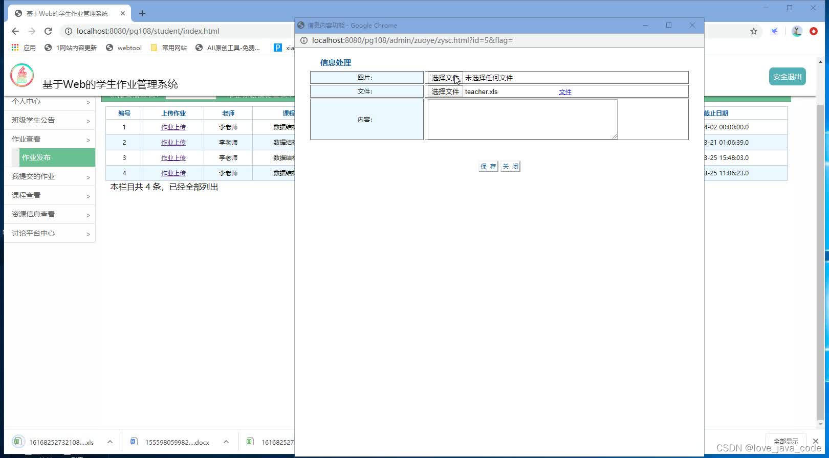Click the 安全退出 button
The image size is (829, 458).
787,77
